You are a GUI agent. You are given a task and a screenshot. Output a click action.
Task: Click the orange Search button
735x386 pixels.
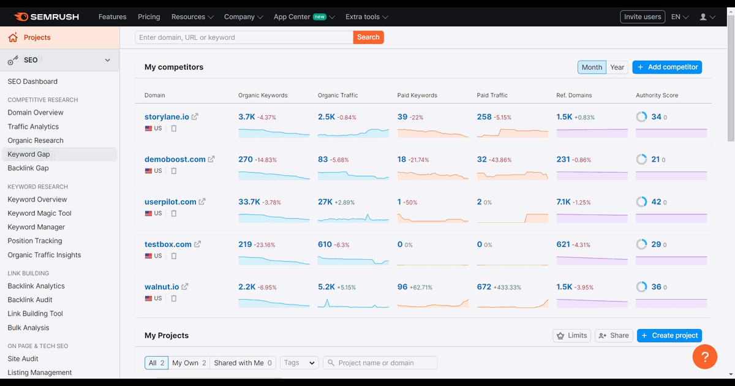(x=368, y=37)
